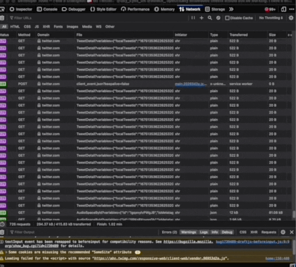
Task: Toggle console XHR filter
Action: click(254, 232)
